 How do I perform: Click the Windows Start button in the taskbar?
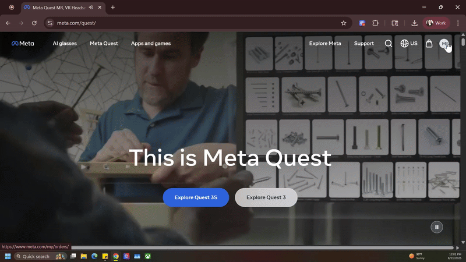coord(8,256)
